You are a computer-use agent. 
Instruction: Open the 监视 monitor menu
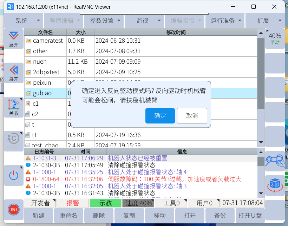tap(145, 21)
